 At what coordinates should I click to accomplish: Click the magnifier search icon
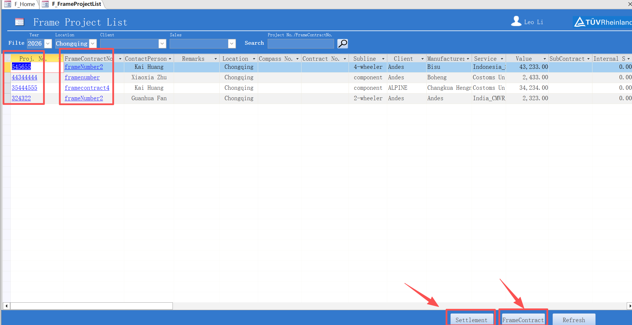tap(342, 44)
